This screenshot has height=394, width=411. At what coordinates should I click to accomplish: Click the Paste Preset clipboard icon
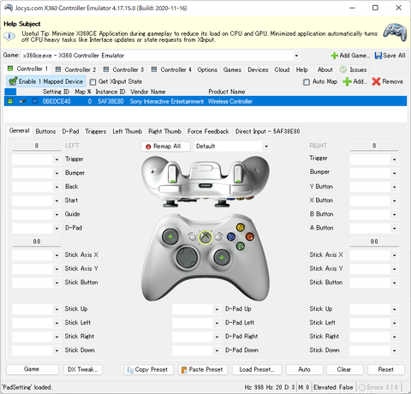pyautogui.click(x=184, y=370)
